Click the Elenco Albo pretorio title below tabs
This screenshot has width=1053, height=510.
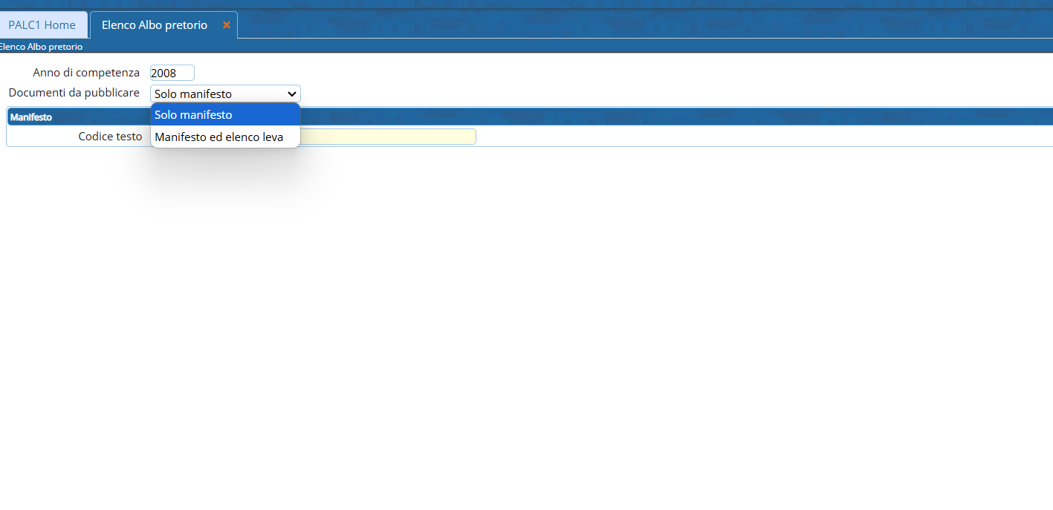coord(41,47)
